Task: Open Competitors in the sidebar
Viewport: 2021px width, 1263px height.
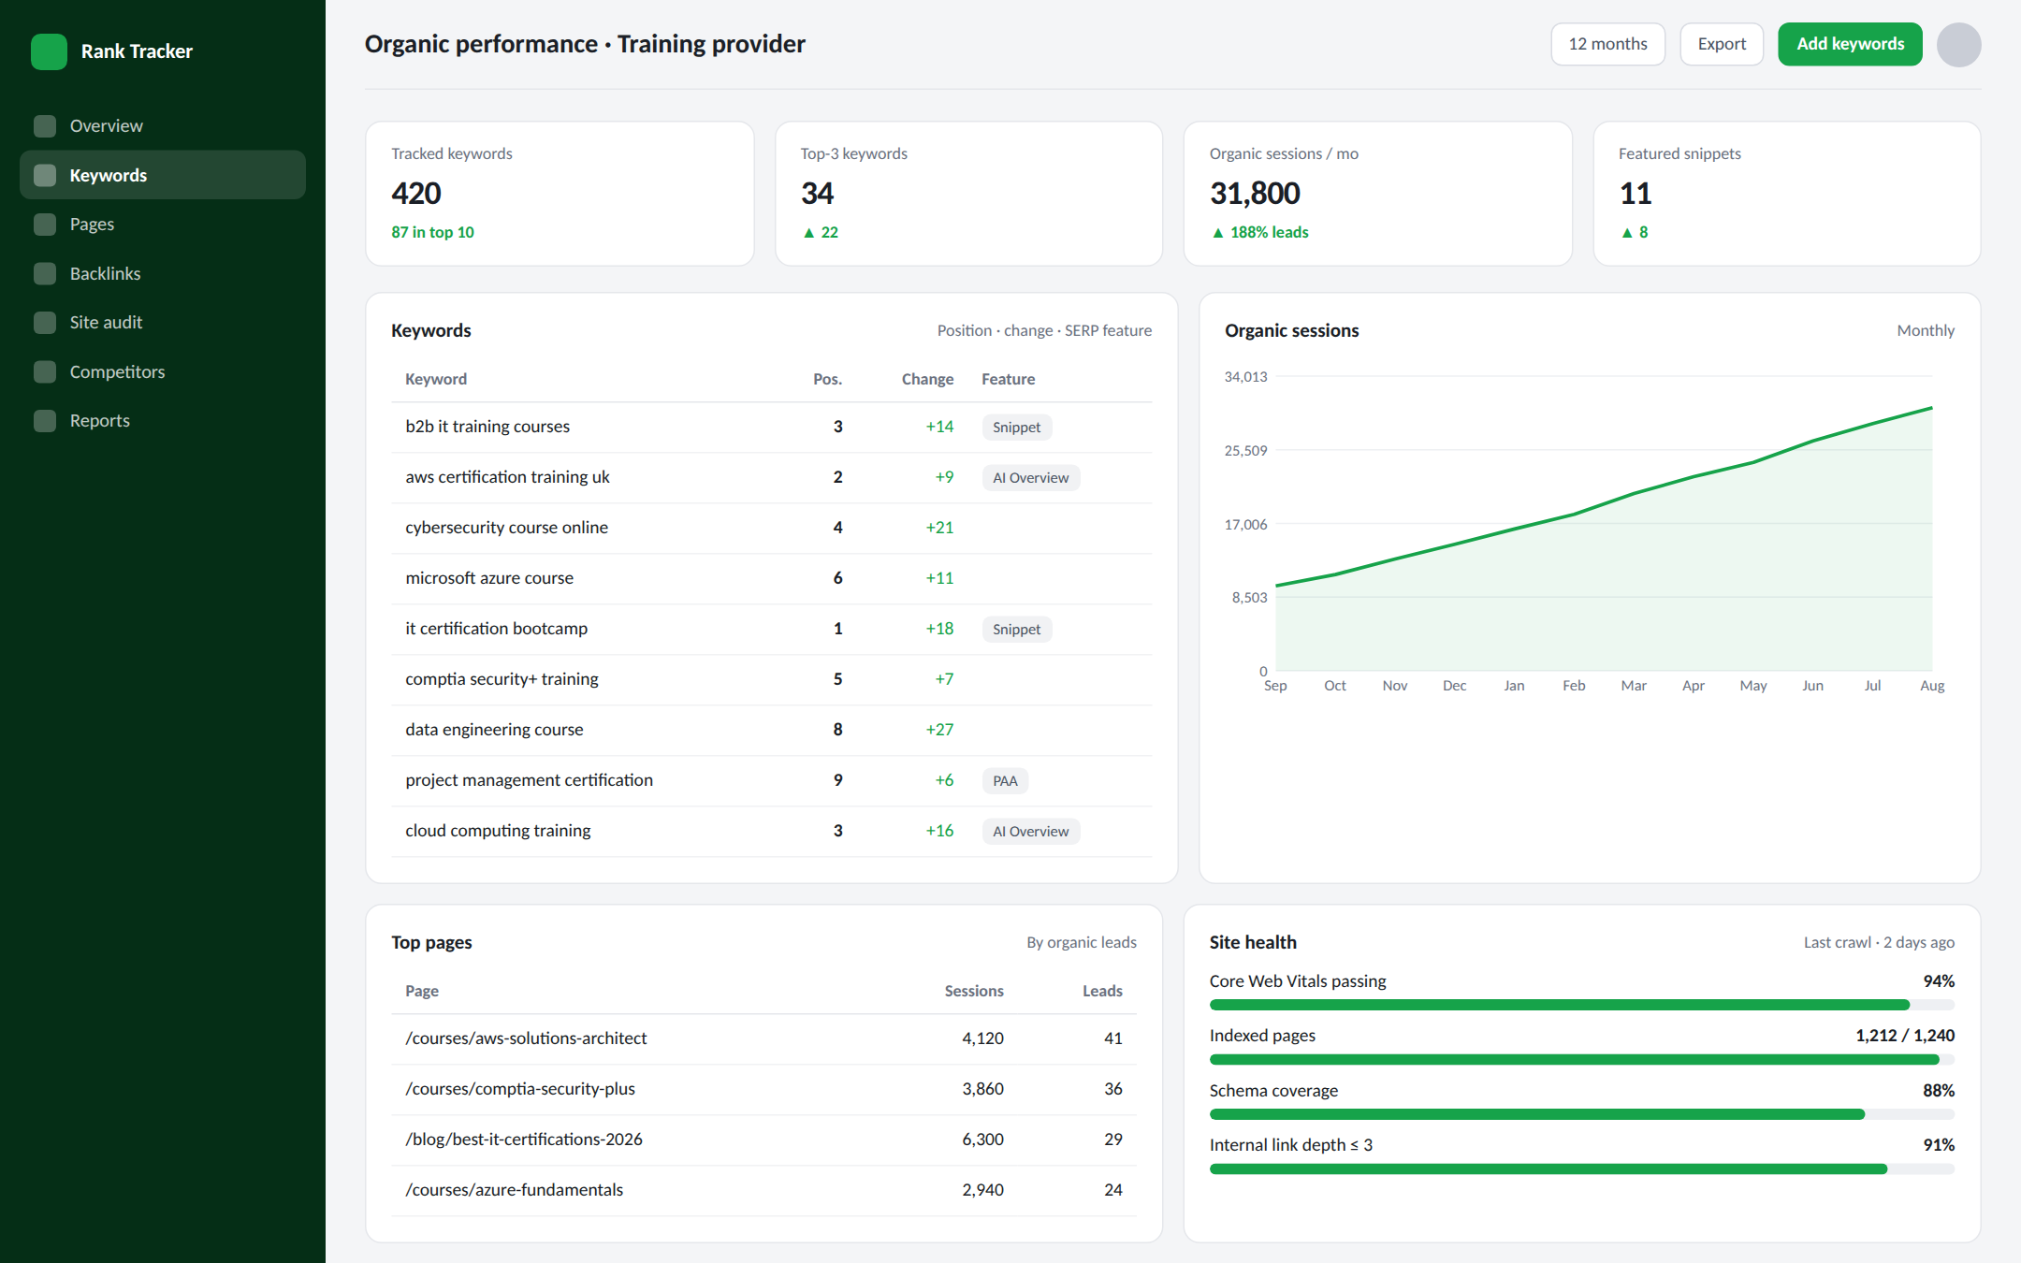Action: tap(163, 371)
